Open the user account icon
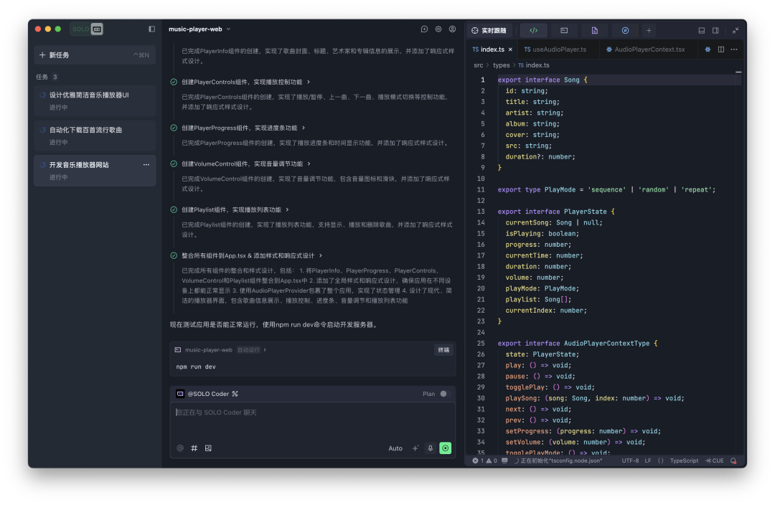Screen dimensions: 775x505 click(452, 29)
